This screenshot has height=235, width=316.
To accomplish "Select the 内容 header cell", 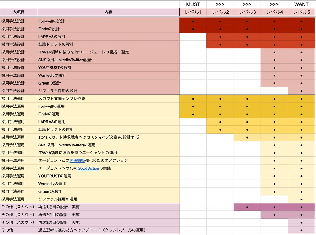I will tap(108, 12).
